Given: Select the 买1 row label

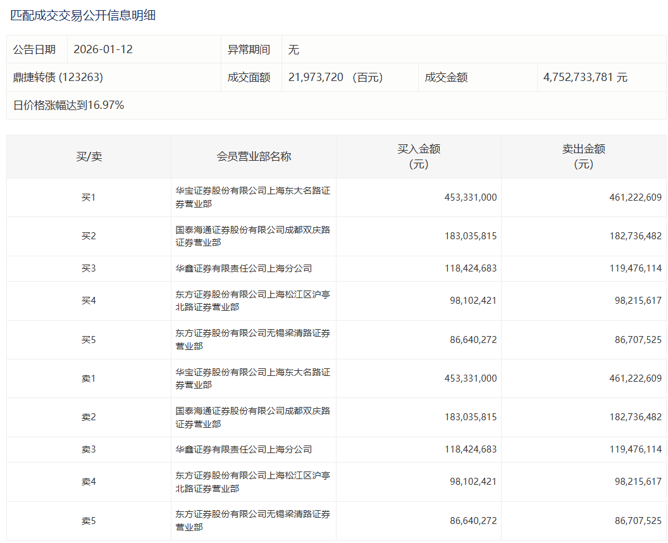Looking at the screenshot, I should (89, 197).
